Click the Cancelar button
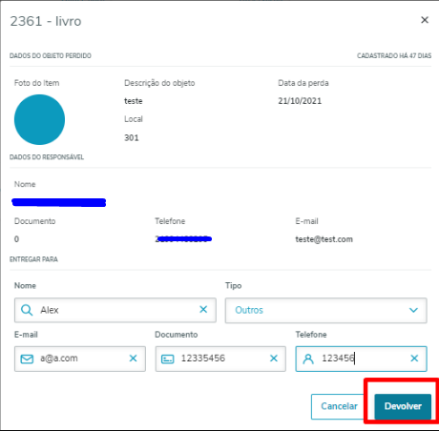This screenshot has height=431, width=439. [x=339, y=406]
